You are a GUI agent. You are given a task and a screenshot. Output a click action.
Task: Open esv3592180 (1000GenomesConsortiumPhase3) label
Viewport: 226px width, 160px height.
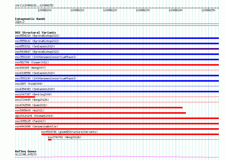click(x=46, y=57)
